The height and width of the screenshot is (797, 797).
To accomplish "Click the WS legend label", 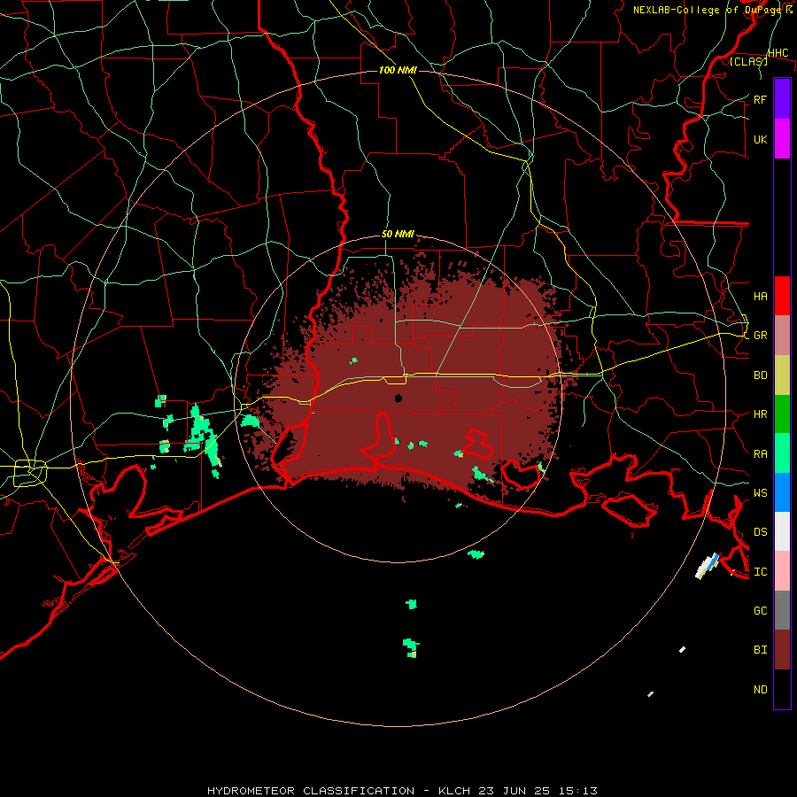I will (760, 492).
